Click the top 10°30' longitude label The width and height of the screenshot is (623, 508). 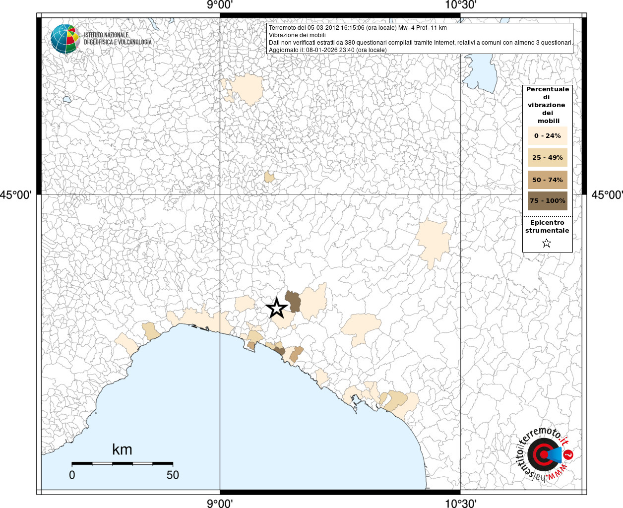(x=460, y=5)
